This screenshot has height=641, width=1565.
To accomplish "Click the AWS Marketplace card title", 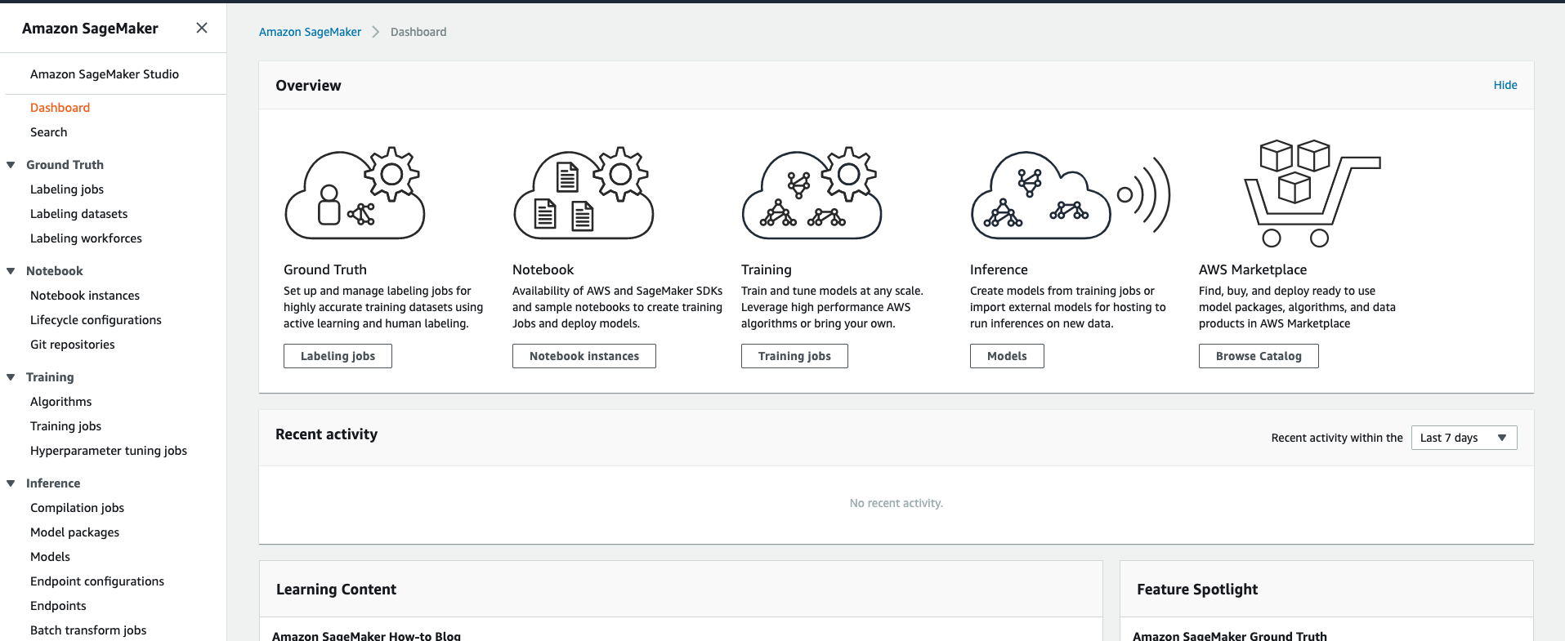I will tap(1253, 269).
